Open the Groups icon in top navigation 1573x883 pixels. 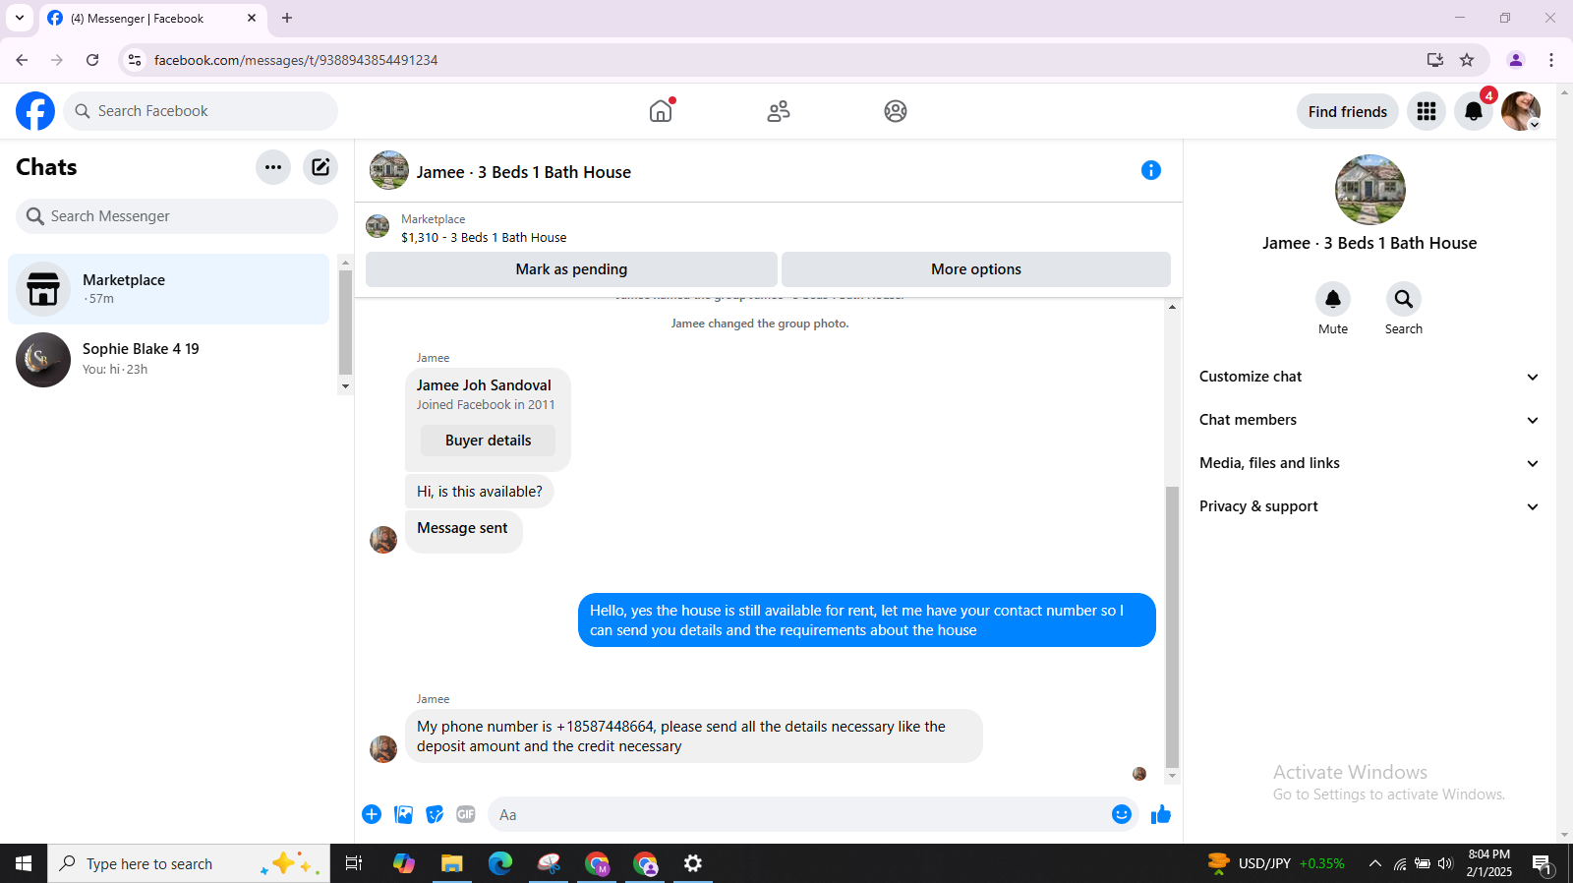pyautogui.click(x=896, y=111)
